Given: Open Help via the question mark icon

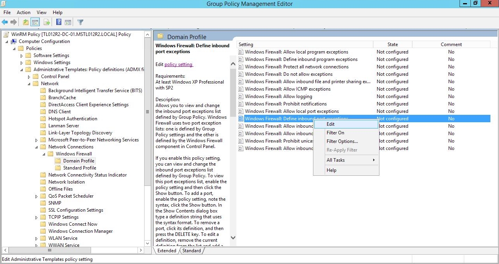Looking at the screenshot, I should click(59, 22).
